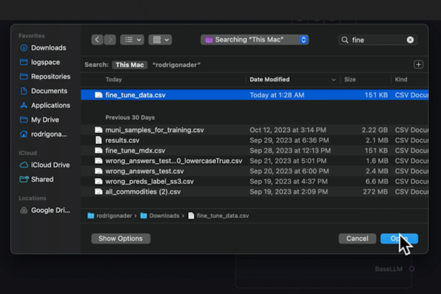Click the Show Options button
Image resolution: width=441 pixels, height=294 pixels.
click(120, 238)
